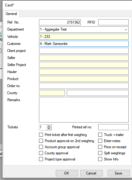Enable Split weighings checkbox
This screenshot has height=180, width=132.
(x=100, y=153)
